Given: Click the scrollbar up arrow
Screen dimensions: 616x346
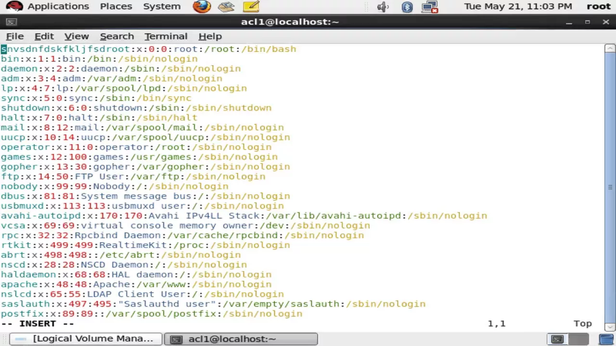Looking at the screenshot, I should click(x=610, y=48).
